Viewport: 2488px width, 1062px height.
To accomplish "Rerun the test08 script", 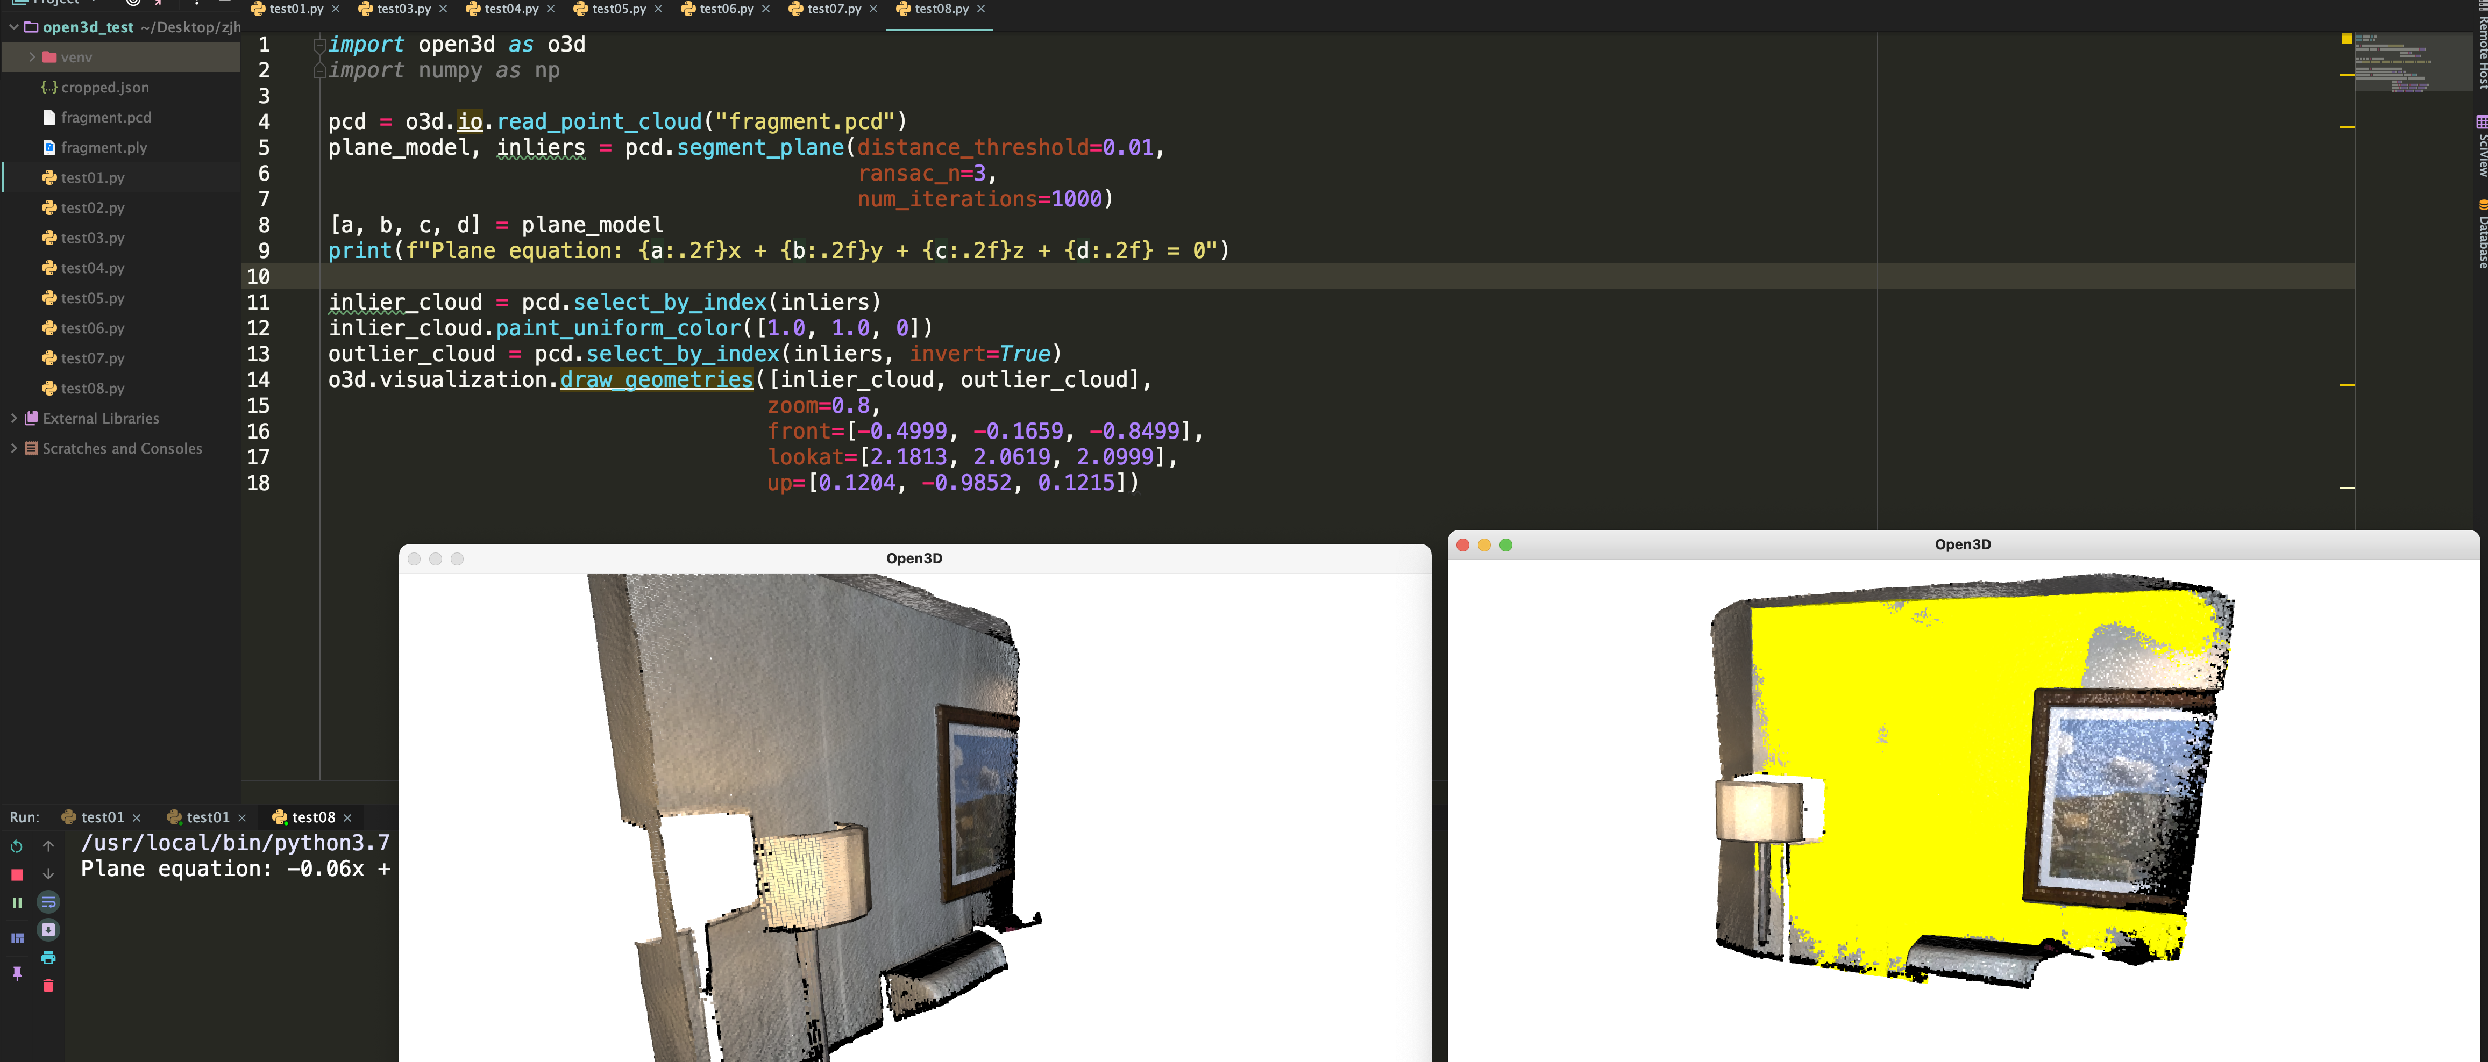I will (17, 846).
